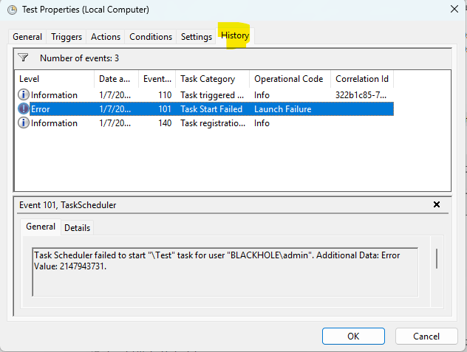The width and height of the screenshot is (467, 352).
Task: Sort by the Event ID column header
Action: point(157,79)
